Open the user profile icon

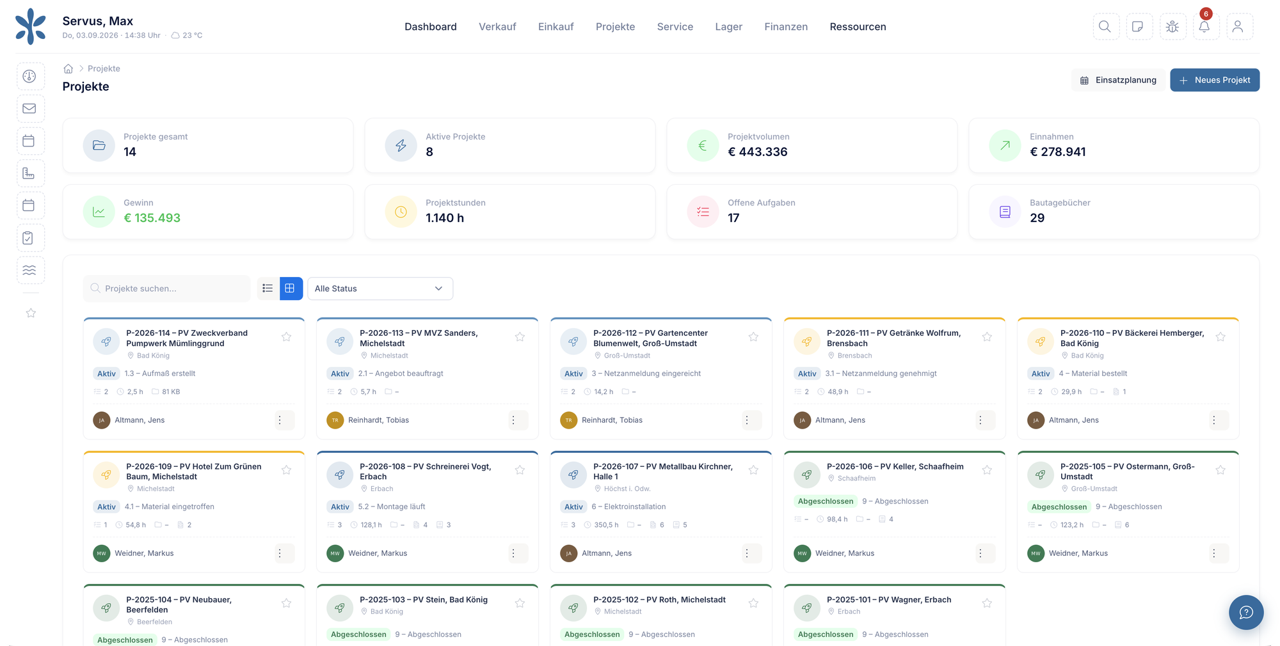pyautogui.click(x=1238, y=26)
